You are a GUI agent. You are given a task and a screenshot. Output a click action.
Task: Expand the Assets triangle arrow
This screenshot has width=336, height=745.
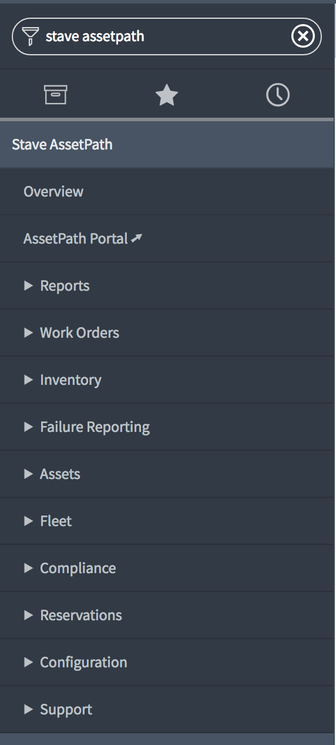tap(28, 474)
